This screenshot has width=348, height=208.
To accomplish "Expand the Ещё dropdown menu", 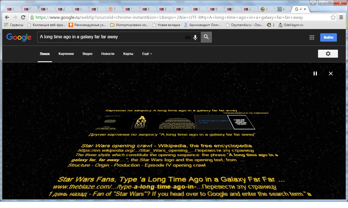I will point(147,54).
